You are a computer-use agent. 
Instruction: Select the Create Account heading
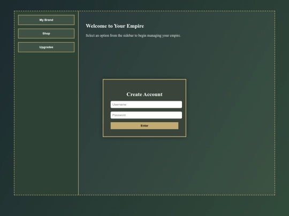(x=144, y=94)
